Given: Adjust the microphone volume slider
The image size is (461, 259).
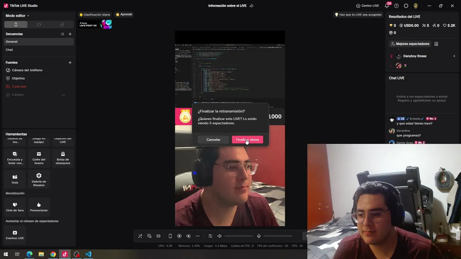Looking at the screenshot, I should pos(278,236).
